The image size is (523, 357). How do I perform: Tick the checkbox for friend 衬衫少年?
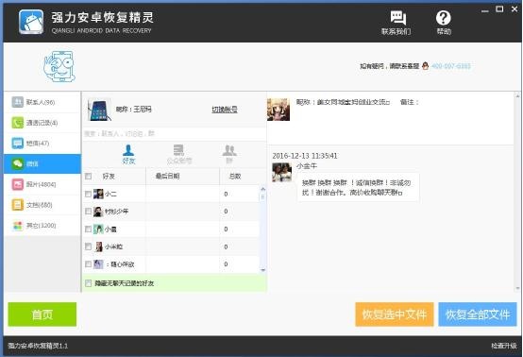(x=88, y=212)
